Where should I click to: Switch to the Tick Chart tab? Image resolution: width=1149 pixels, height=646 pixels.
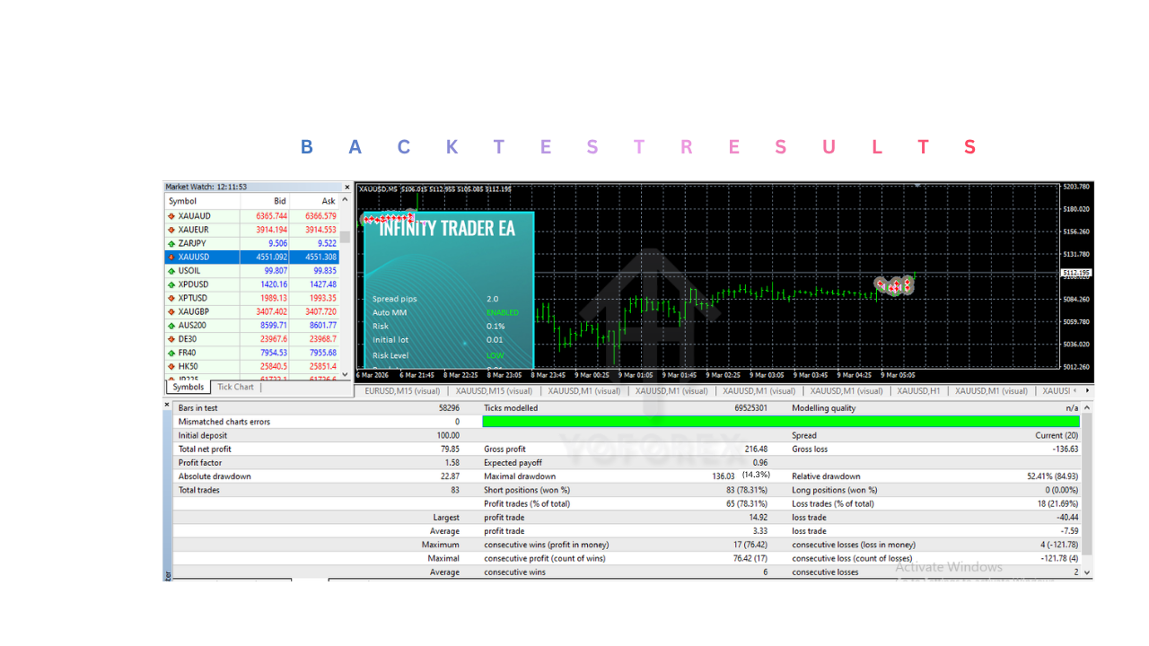[x=235, y=388]
